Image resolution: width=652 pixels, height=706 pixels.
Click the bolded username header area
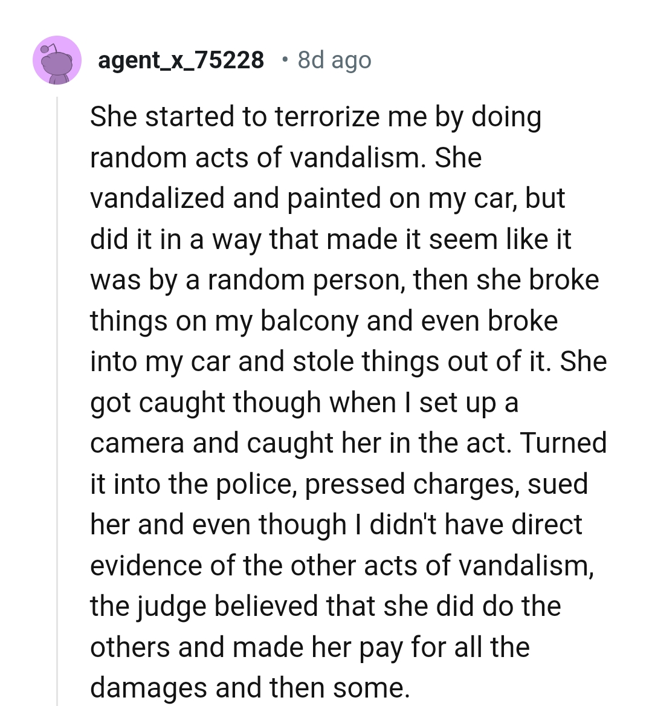click(x=181, y=60)
